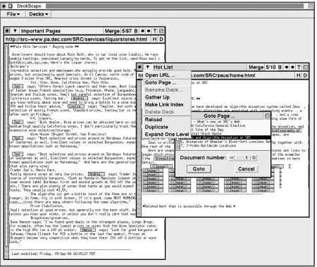The height and width of the screenshot is (267, 317).
Task: Click the Ted button before "Bulk dealer"
Action: coord(18,122)
